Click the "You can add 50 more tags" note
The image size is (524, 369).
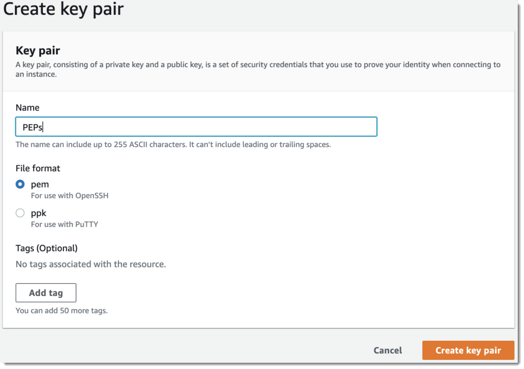pyautogui.click(x=61, y=311)
